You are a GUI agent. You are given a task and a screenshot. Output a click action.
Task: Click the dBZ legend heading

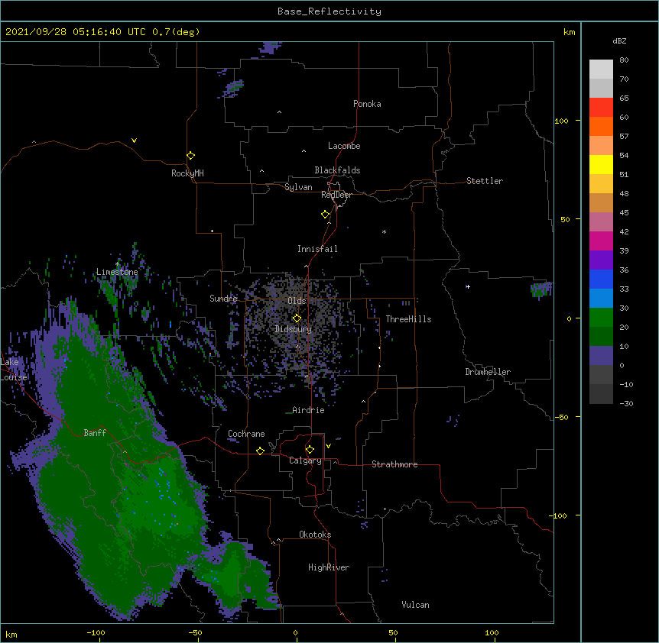[619, 40]
